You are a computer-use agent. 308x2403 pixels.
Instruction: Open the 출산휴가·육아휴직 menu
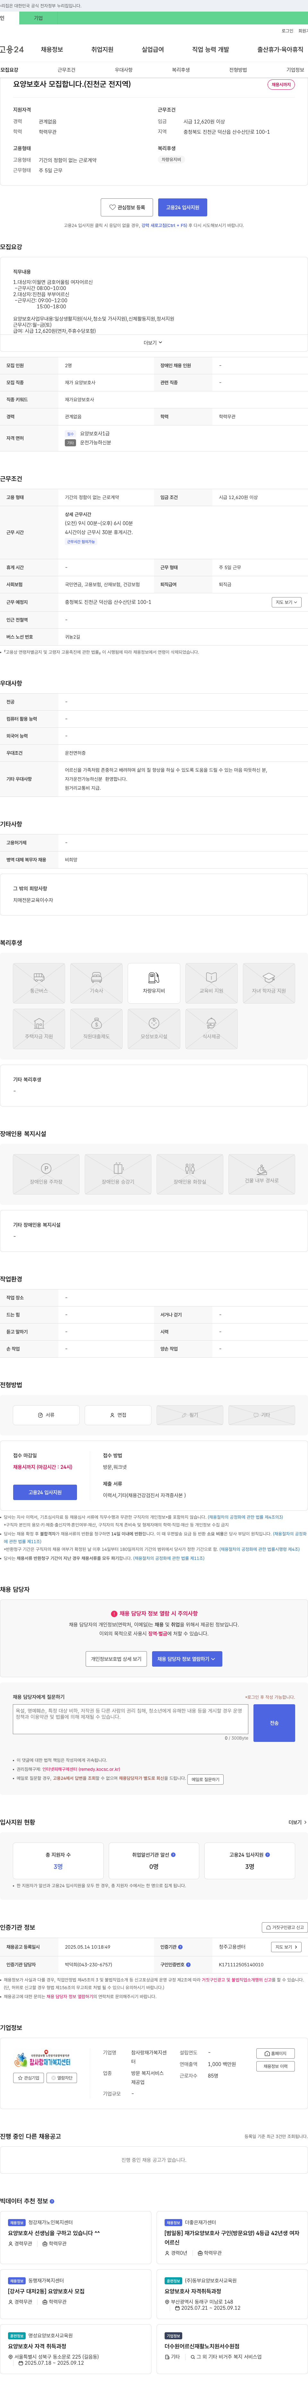280,50
